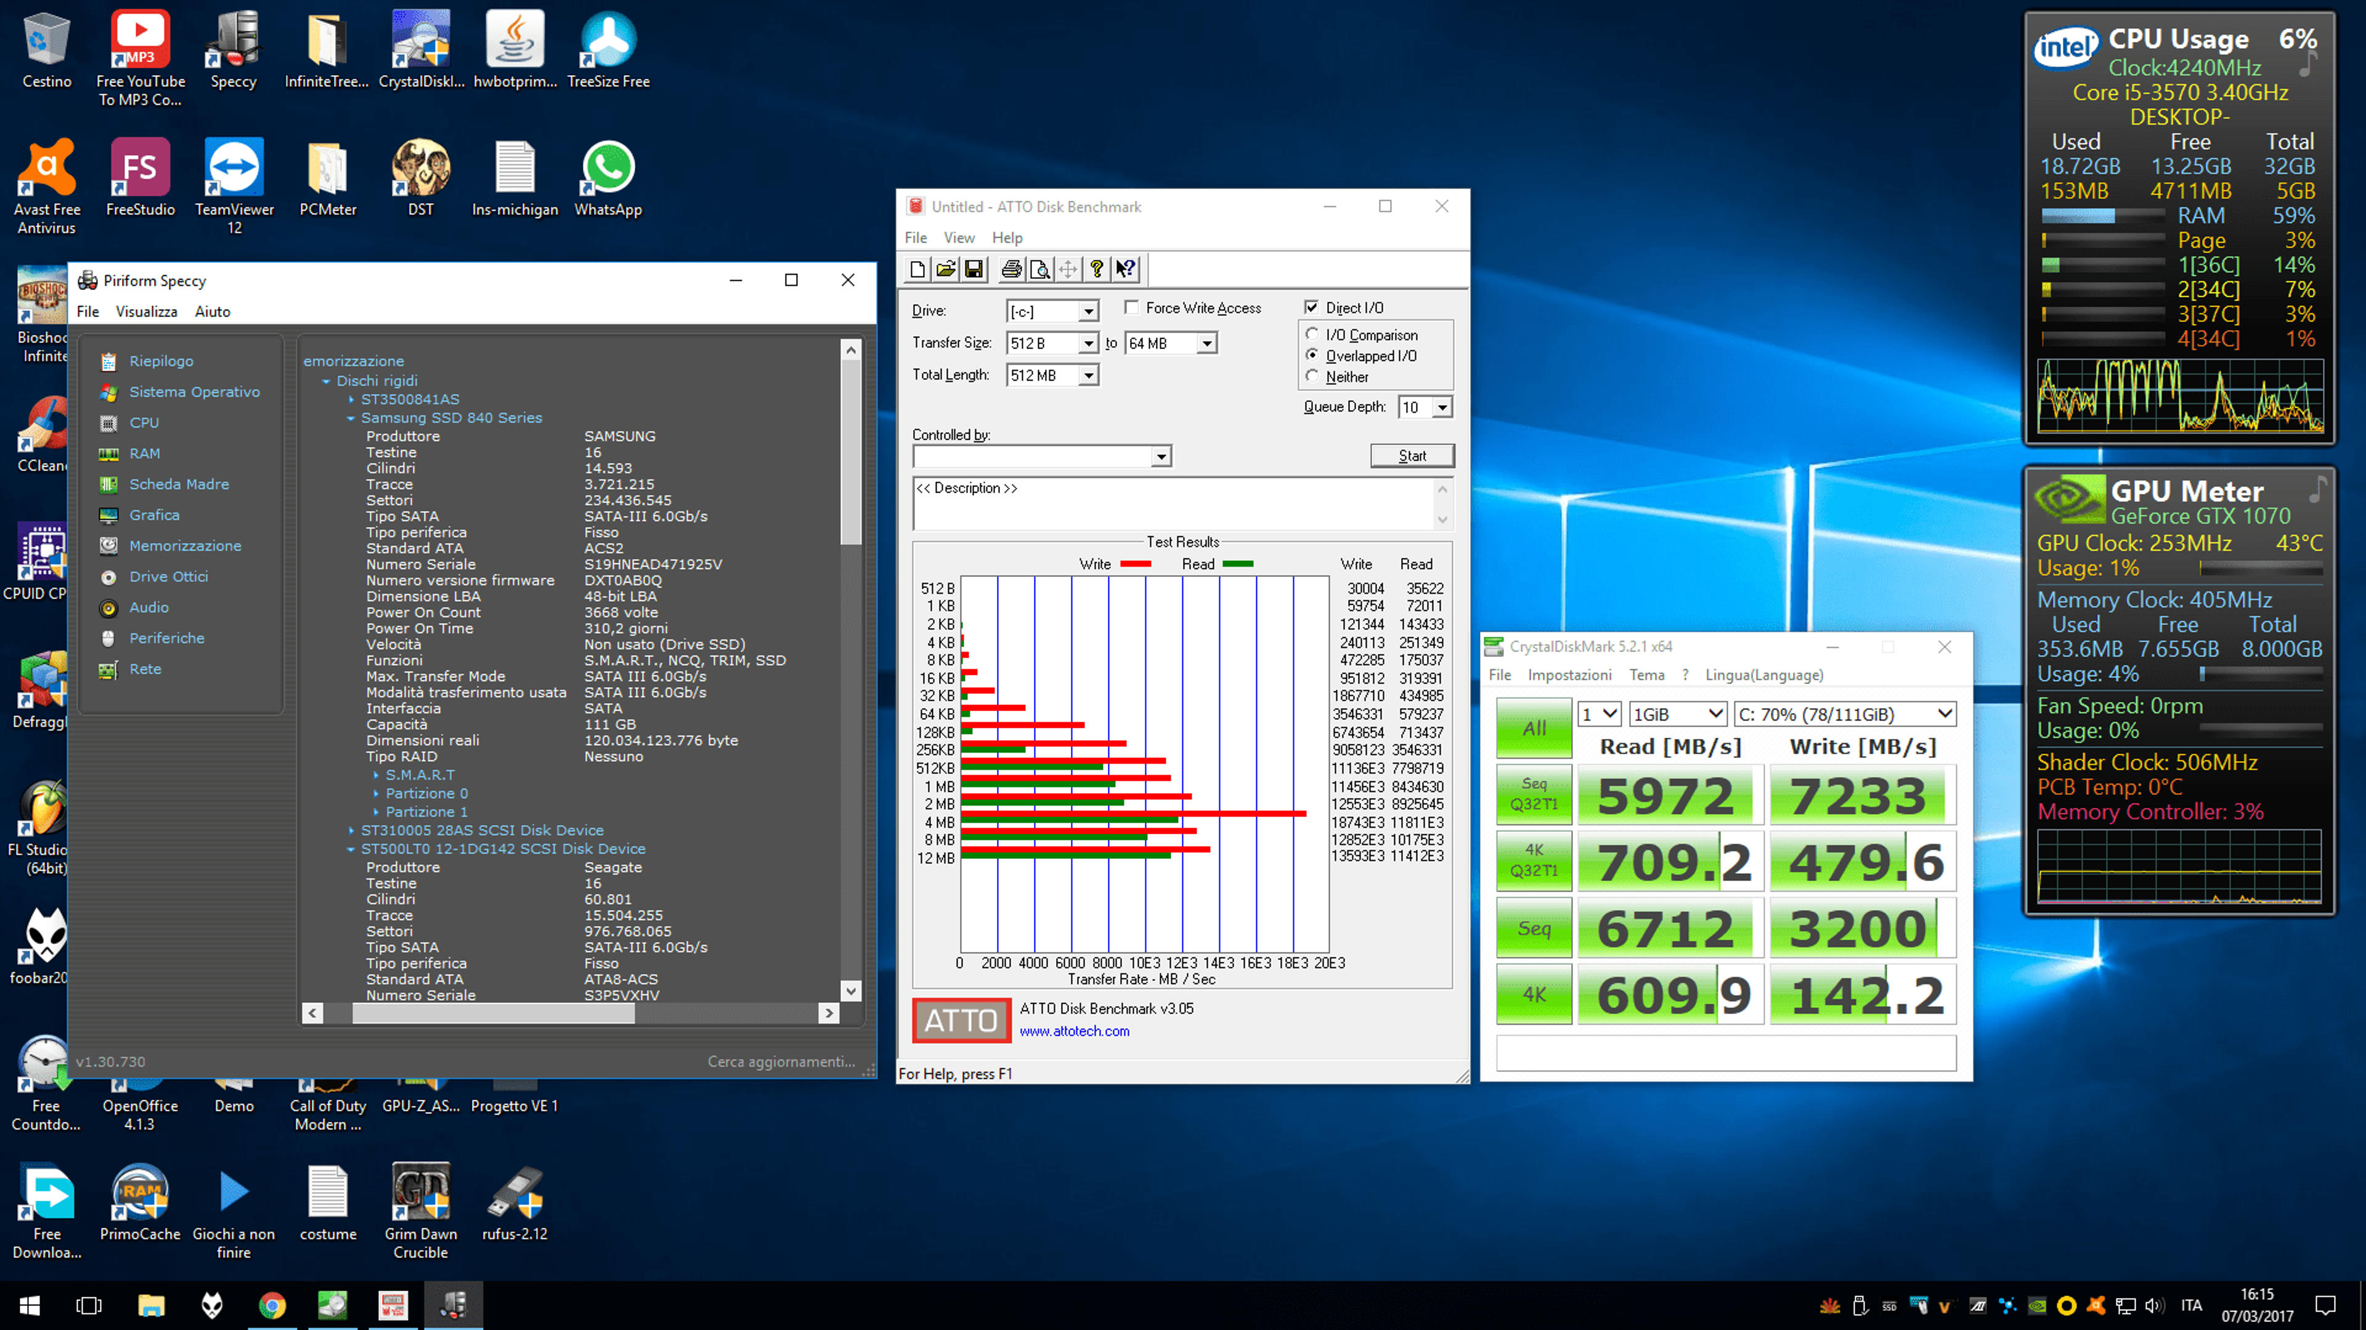Click the context help arrow icon in ATTO

(1125, 269)
